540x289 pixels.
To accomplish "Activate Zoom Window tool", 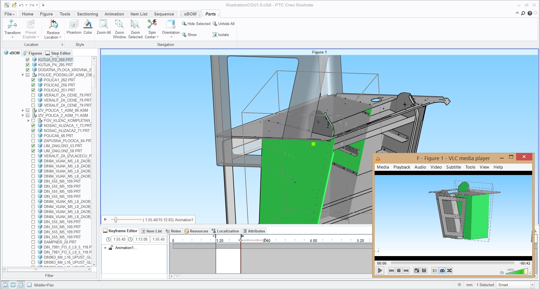I will [120, 29].
